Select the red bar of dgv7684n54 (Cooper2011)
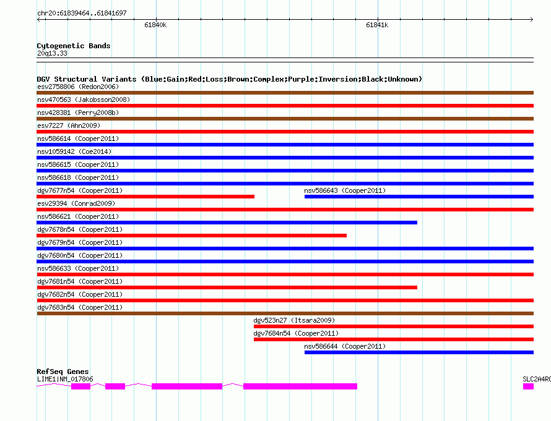The height and width of the screenshot is (421, 551). click(394, 339)
